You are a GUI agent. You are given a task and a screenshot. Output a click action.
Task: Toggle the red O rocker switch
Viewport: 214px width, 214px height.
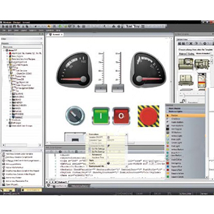click(x=121, y=116)
